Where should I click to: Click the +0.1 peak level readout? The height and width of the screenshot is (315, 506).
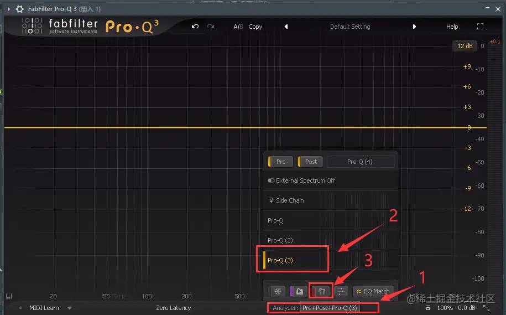495,42
